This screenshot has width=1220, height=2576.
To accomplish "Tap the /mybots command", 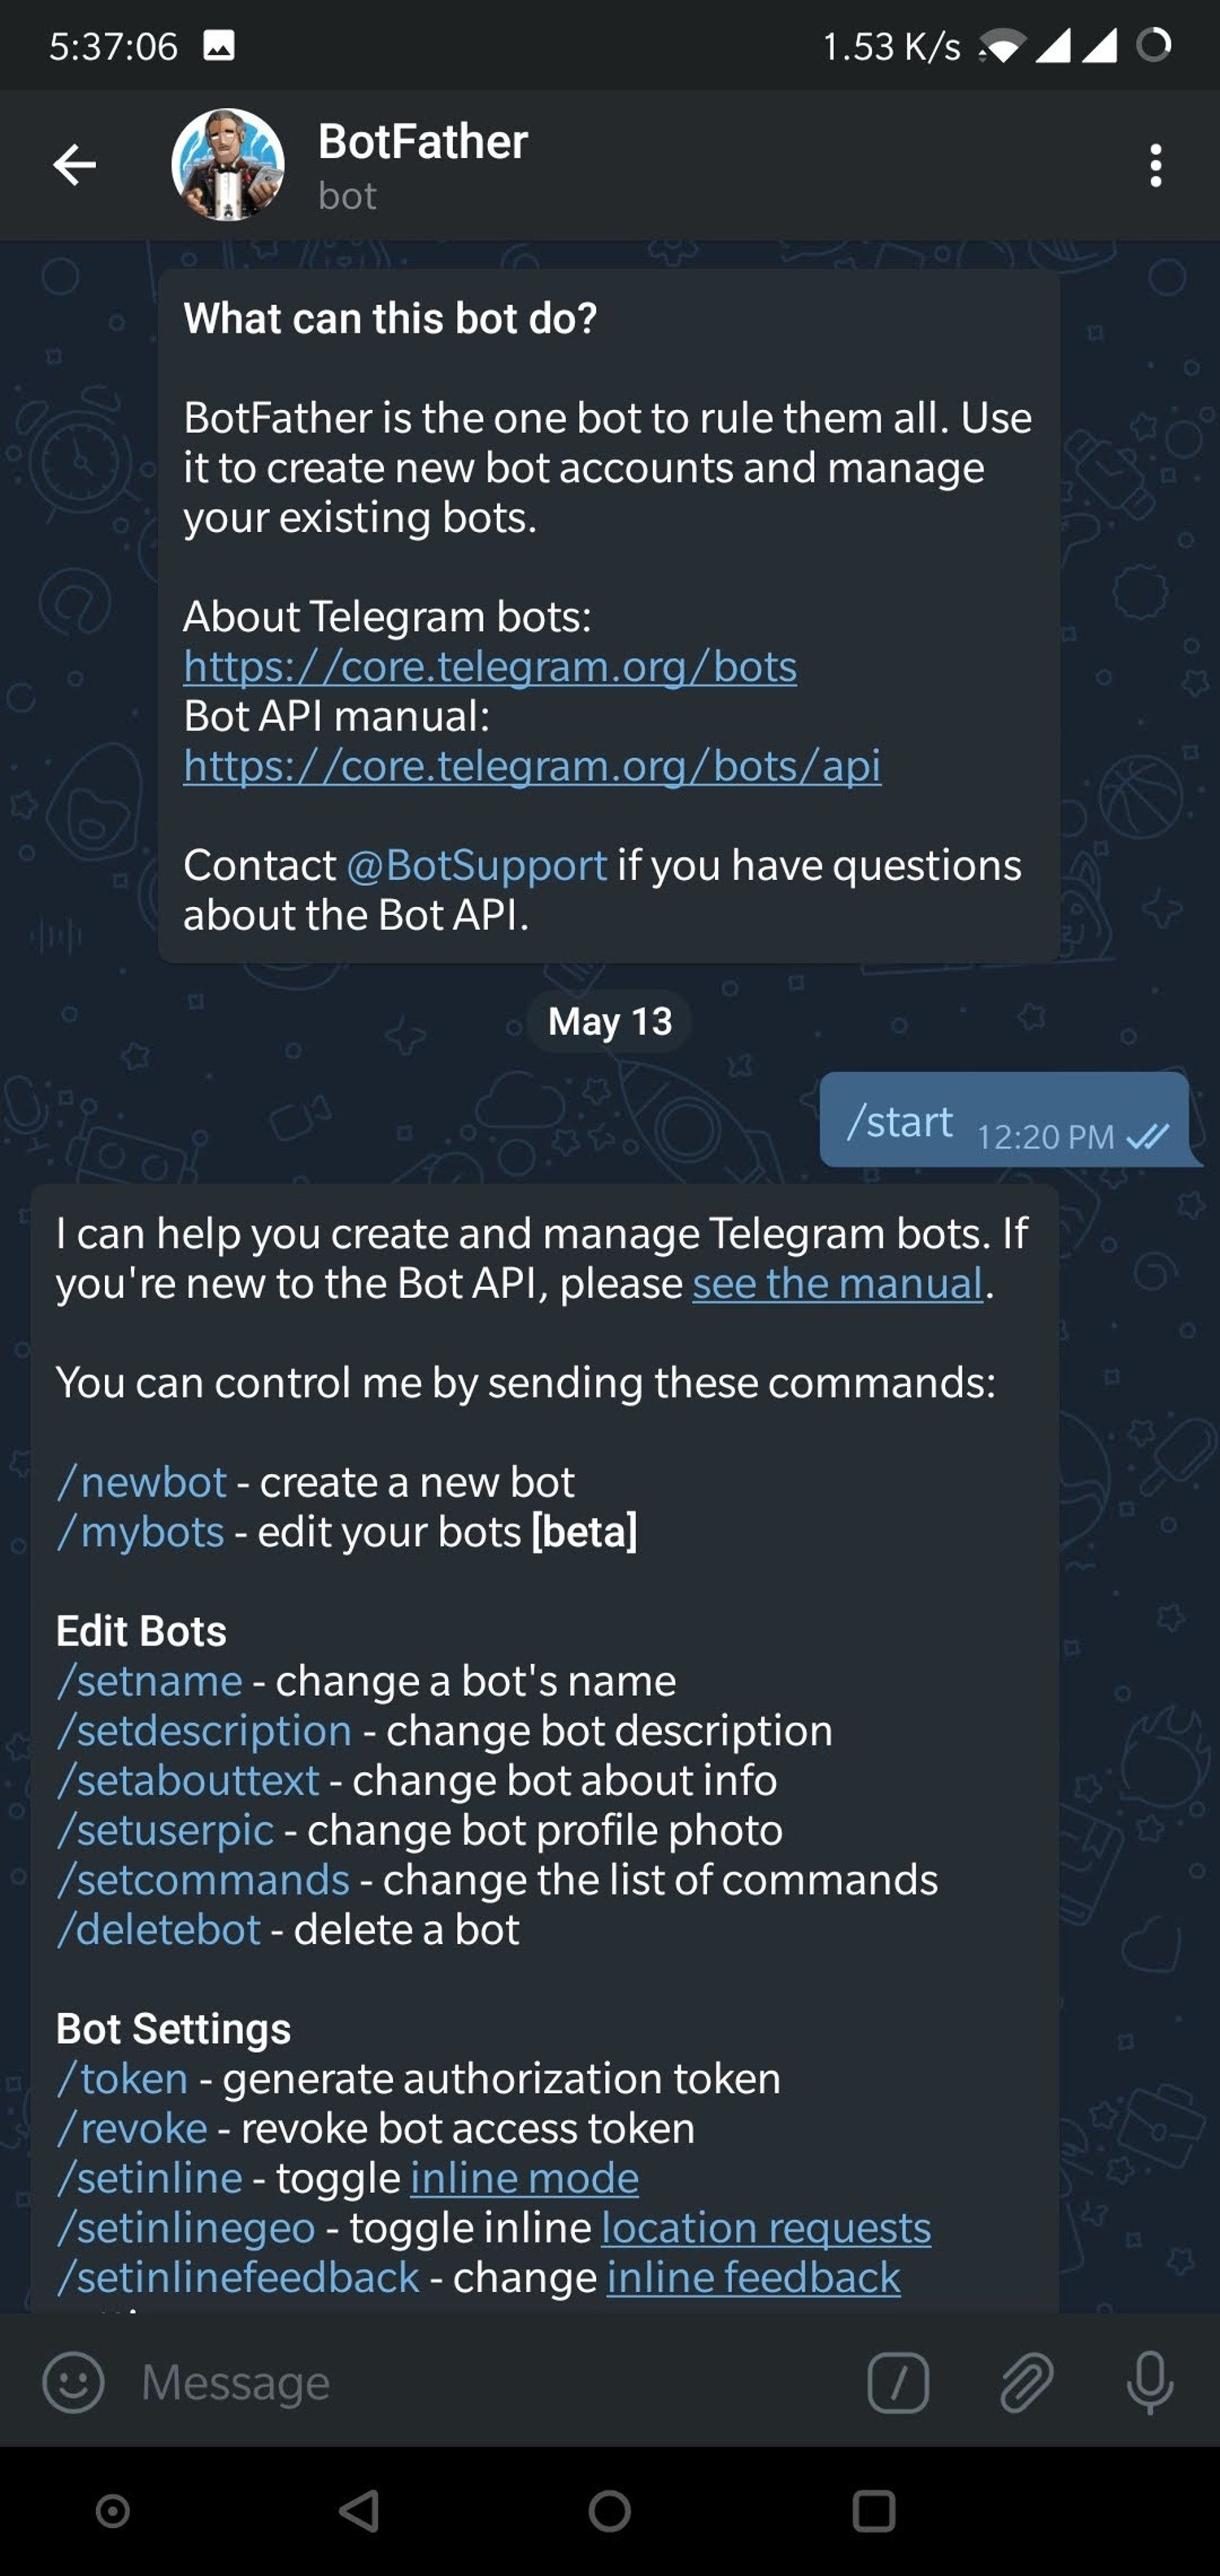I will pos(141,1533).
